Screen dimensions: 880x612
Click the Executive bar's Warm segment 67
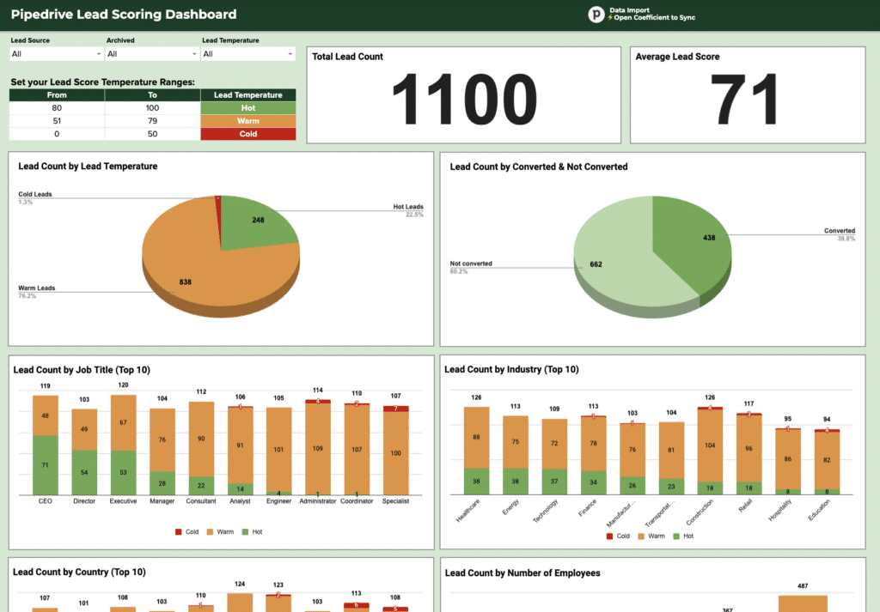tap(124, 422)
